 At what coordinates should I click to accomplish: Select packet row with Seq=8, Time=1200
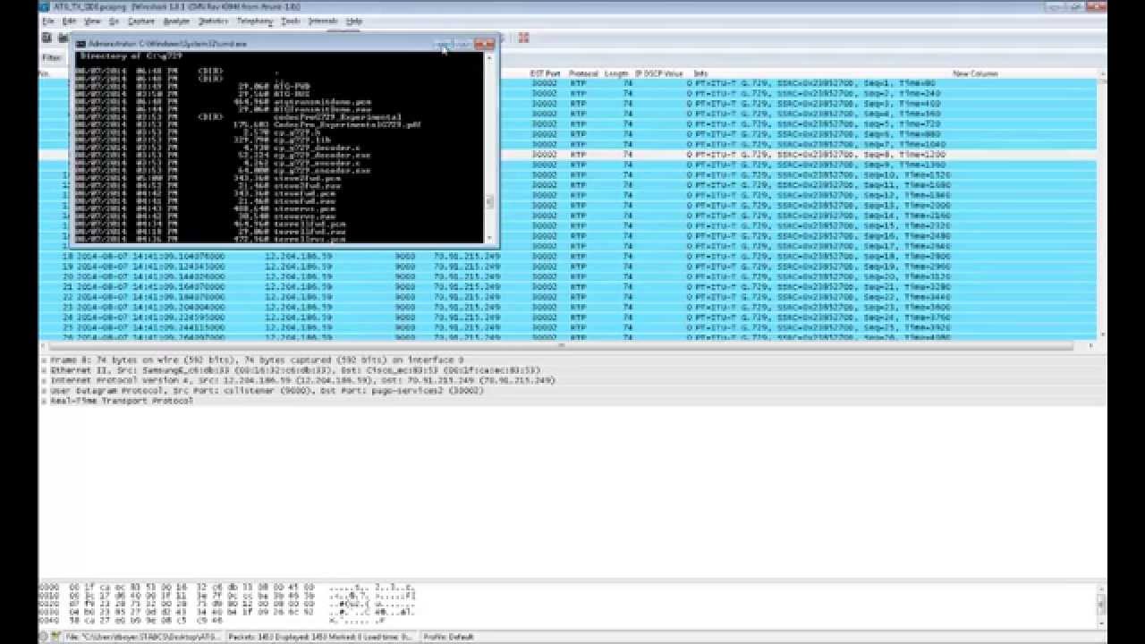click(568, 155)
